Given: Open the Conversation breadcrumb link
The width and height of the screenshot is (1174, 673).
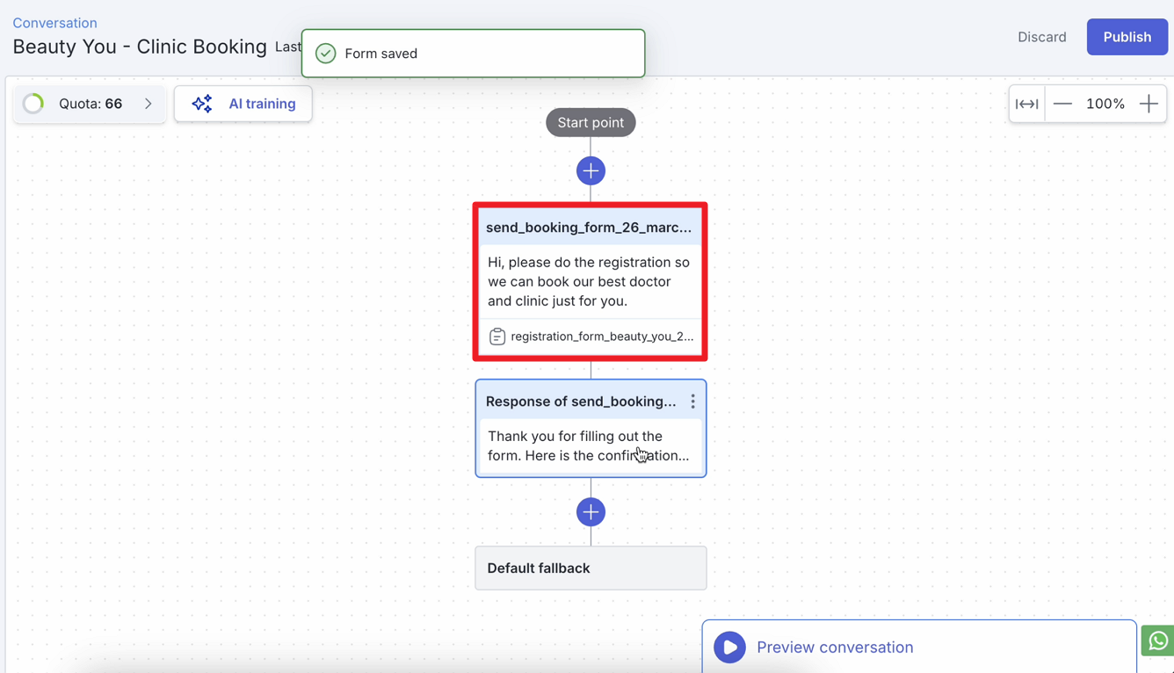Looking at the screenshot, I should [54, 23].
